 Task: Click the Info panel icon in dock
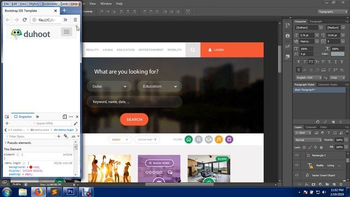(x=288, y=36)
